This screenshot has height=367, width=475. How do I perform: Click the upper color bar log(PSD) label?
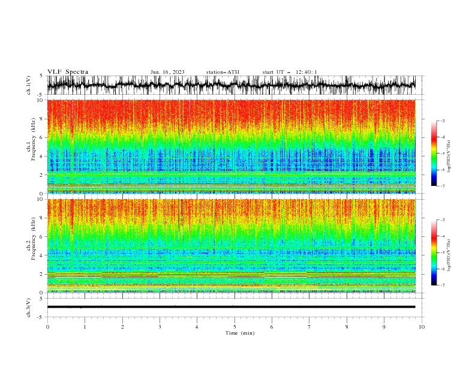click(449, 157)
